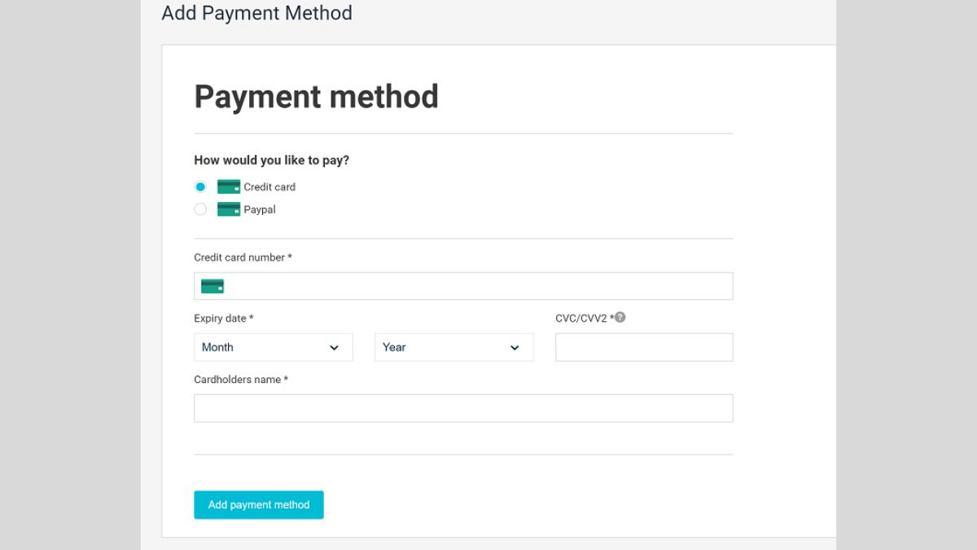Focus the Cardholders name text field
This screenshot has width=977, height=550.
(463, 408)
